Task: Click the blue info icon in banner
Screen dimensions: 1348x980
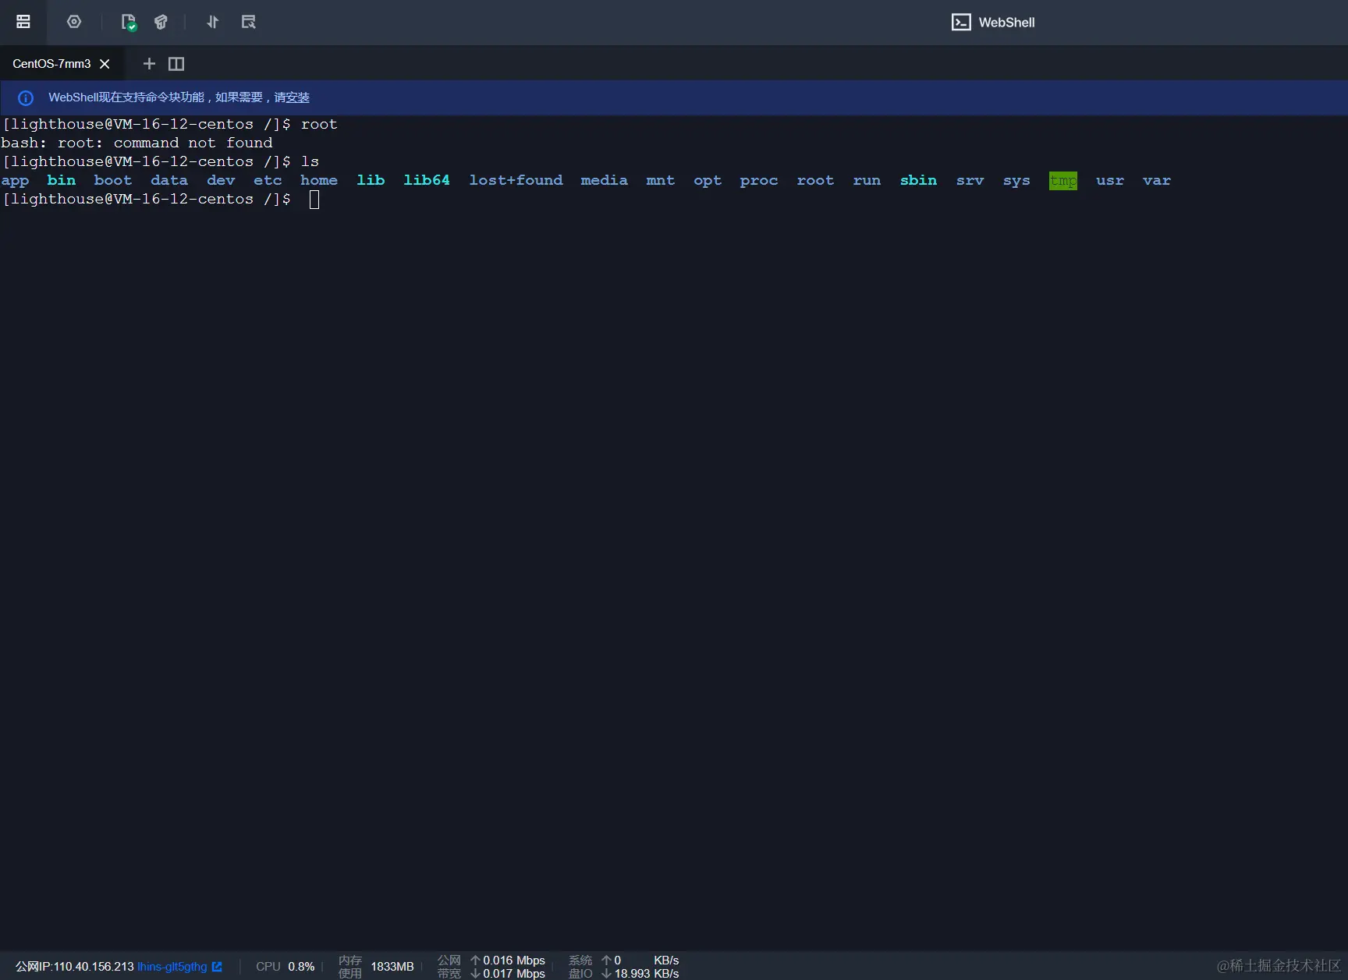Action: pos(26,98)
